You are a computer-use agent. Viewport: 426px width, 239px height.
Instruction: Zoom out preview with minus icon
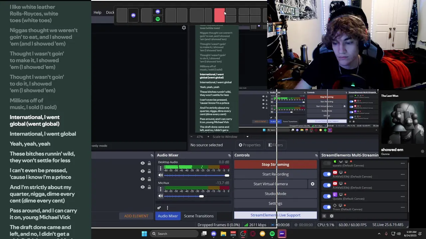[191, 137]
